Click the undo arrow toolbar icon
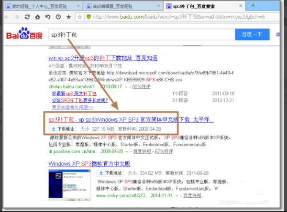This screenshot has height=212, width=287. click(x=48, y=17)
